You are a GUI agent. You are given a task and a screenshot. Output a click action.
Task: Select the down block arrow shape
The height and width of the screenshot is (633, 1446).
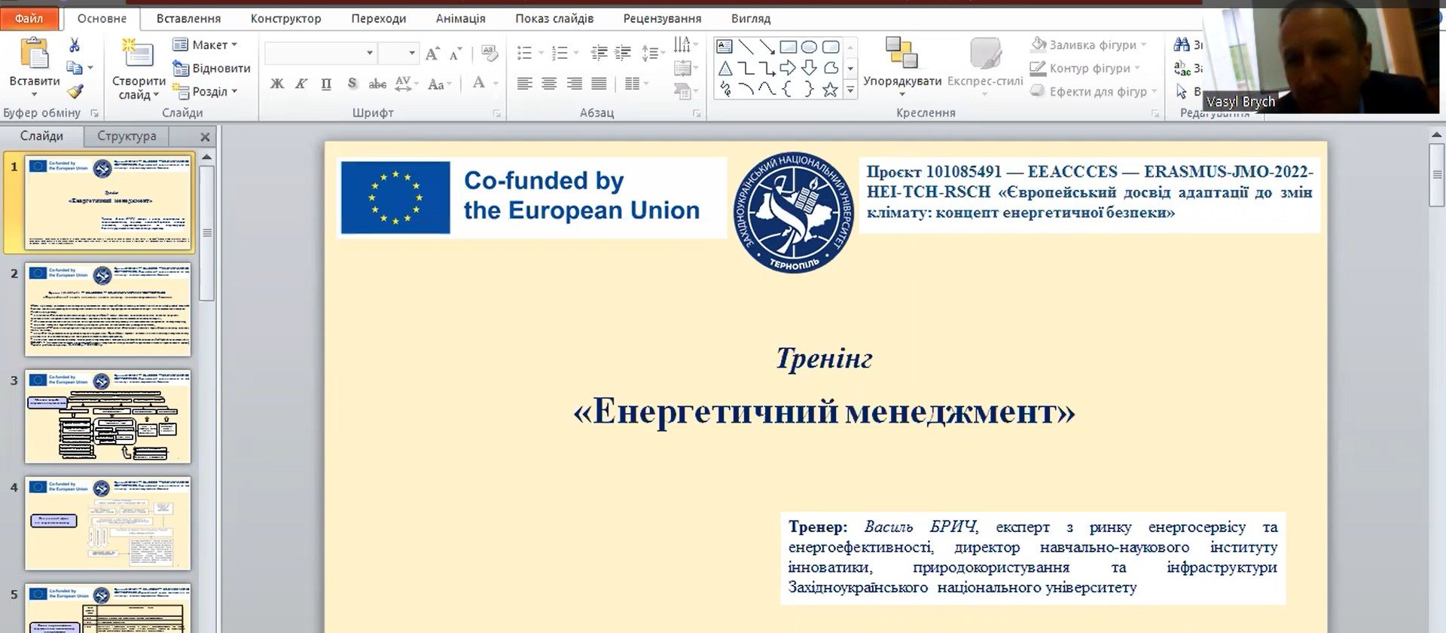pyautogui.click(x=810, y=68)
